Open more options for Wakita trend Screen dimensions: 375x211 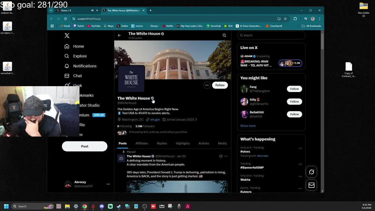tap(300, 176)
